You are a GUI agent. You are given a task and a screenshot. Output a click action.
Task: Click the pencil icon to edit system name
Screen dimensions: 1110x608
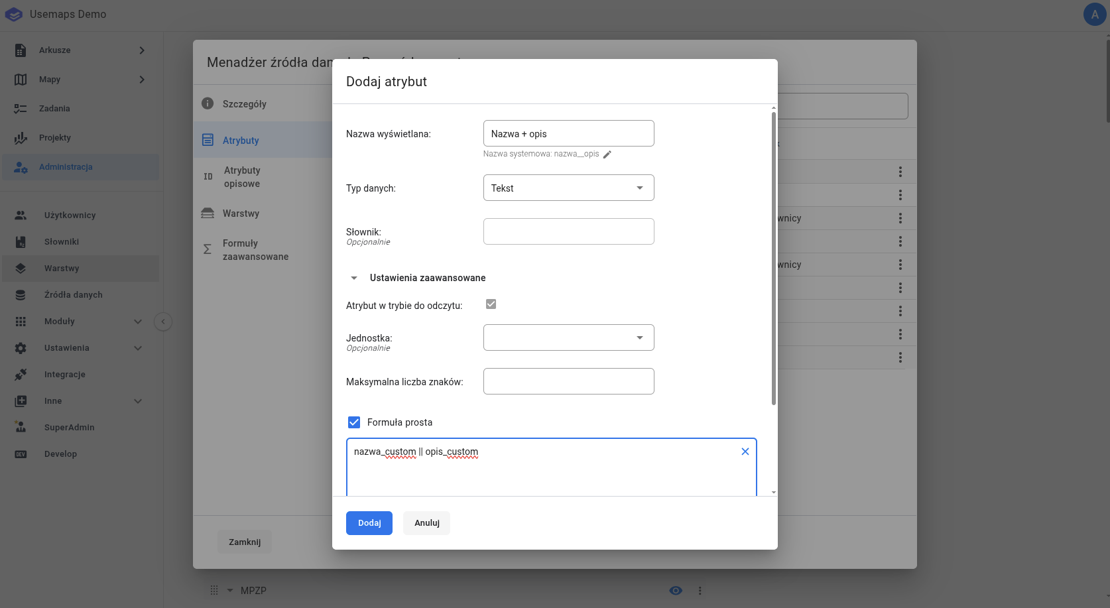(x=607, y=154)
